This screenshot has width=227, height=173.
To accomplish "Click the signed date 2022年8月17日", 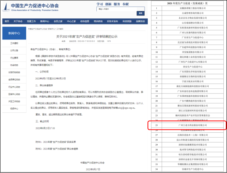I will pyautogui.click(x=93, y=169).
